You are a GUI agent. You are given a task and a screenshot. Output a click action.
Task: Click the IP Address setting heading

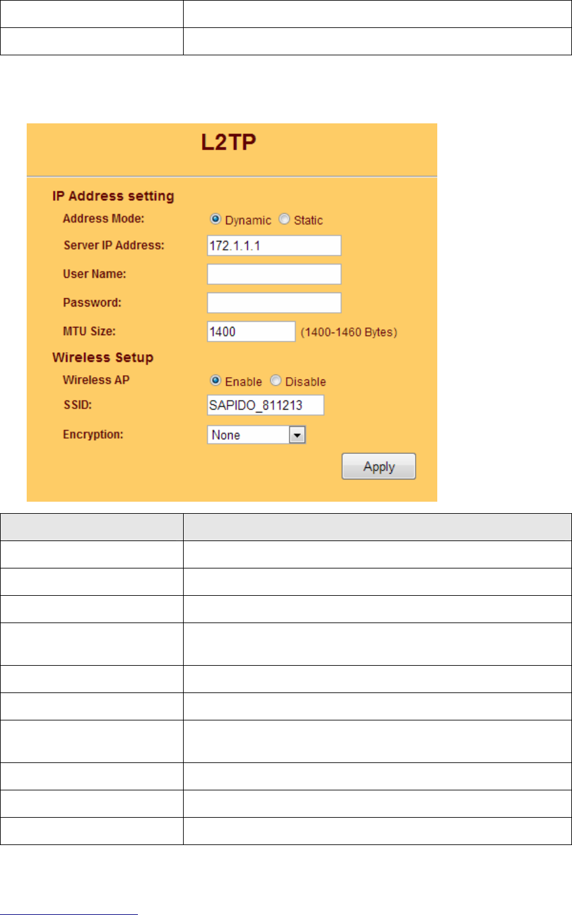[x=113, y=196]
